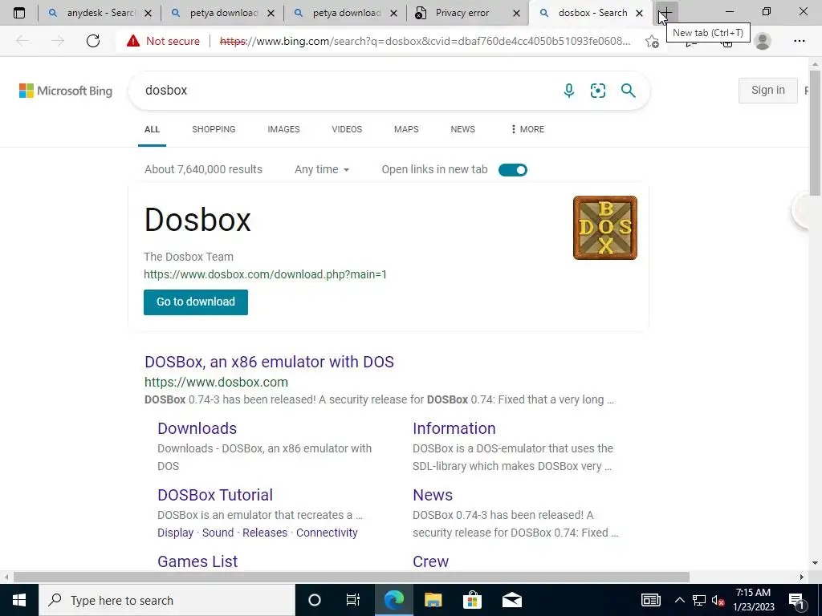Open the notification center icon

(797, 600)
